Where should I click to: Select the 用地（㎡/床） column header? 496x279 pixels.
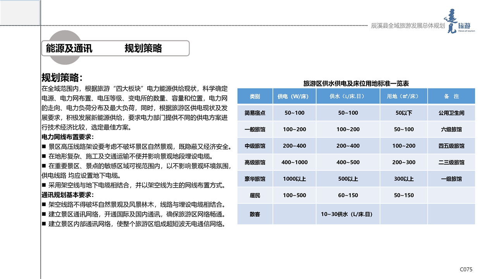point(403,96)
